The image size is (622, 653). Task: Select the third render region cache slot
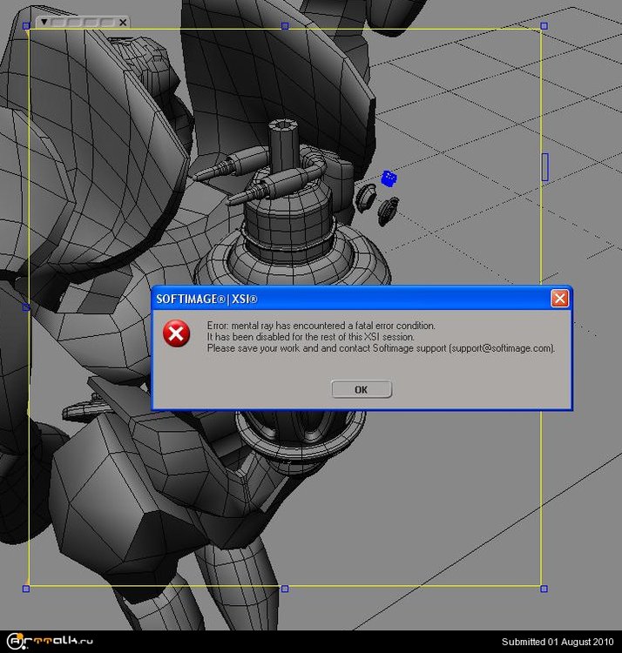coord(90,22)
